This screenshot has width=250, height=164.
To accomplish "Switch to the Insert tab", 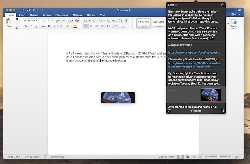I will [22, 15].
